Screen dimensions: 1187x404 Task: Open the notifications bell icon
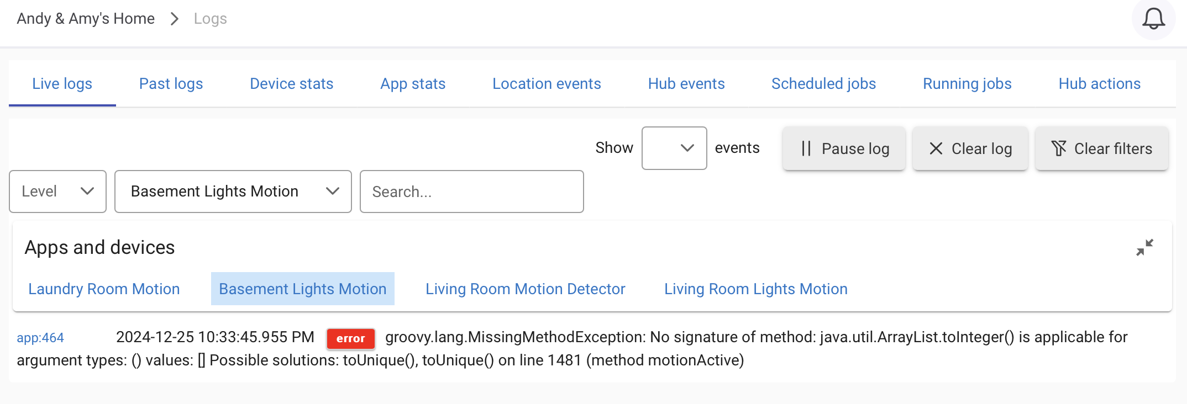(1153, 19)
